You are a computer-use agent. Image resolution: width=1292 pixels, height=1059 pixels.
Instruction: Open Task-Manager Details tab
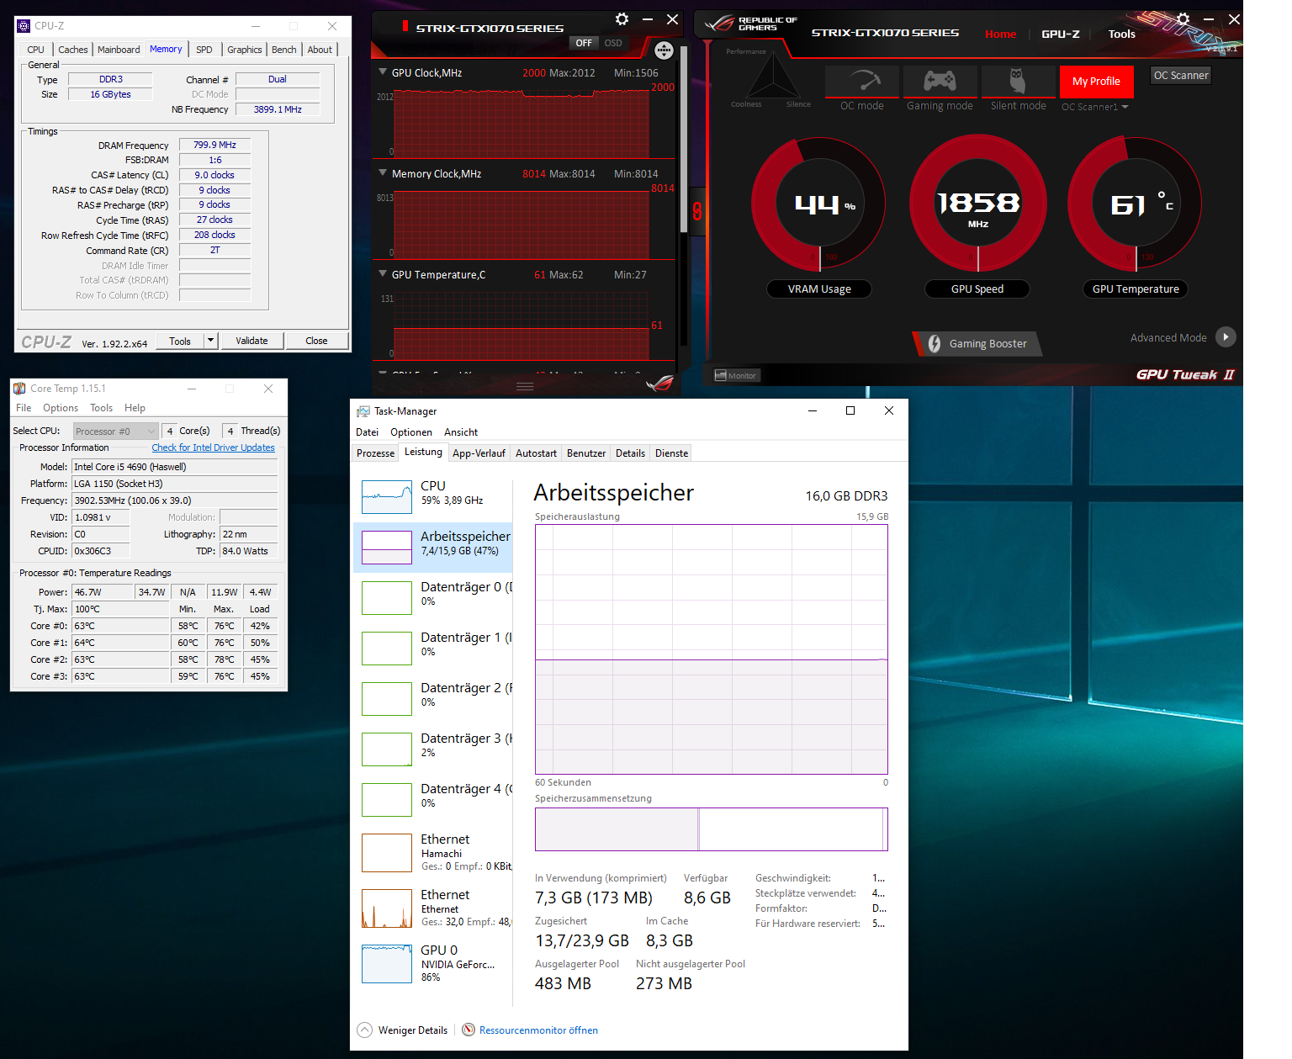pyautogui.click(x=630, y=453)
